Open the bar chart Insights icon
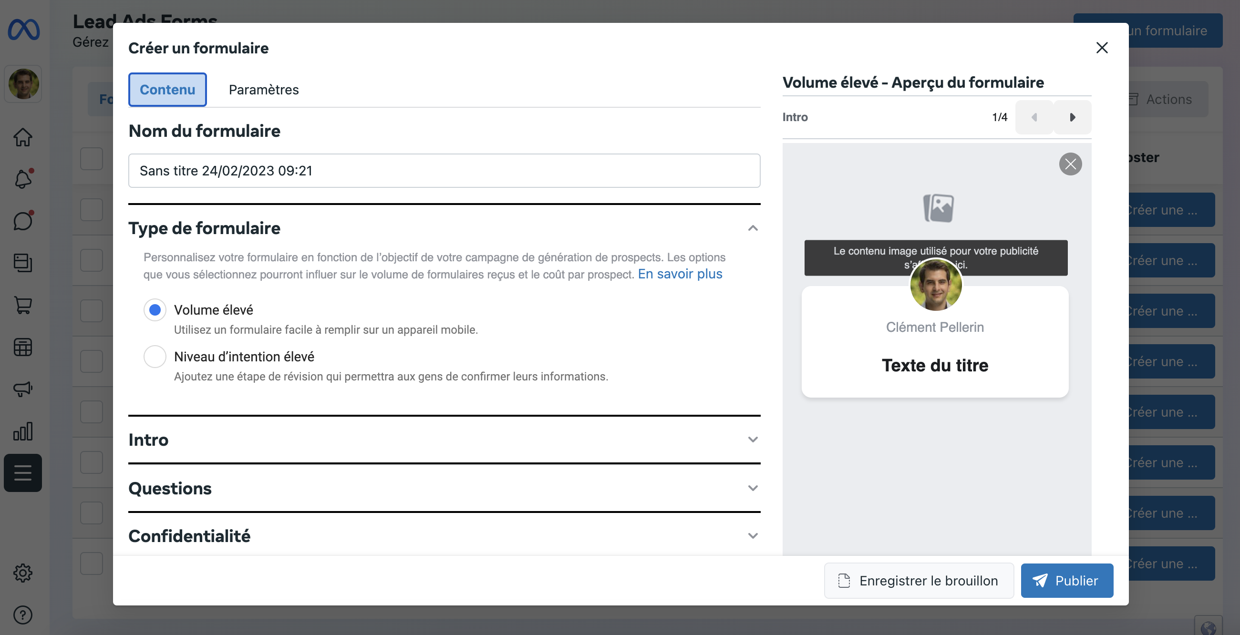 coord(22,431)
